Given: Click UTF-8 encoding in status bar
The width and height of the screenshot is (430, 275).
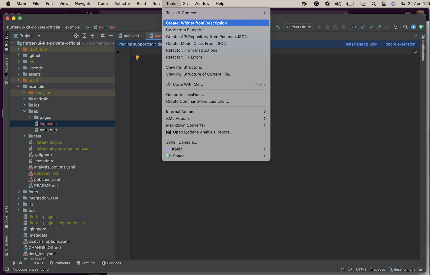Looking at the screenshot, I should click(361, 269).
